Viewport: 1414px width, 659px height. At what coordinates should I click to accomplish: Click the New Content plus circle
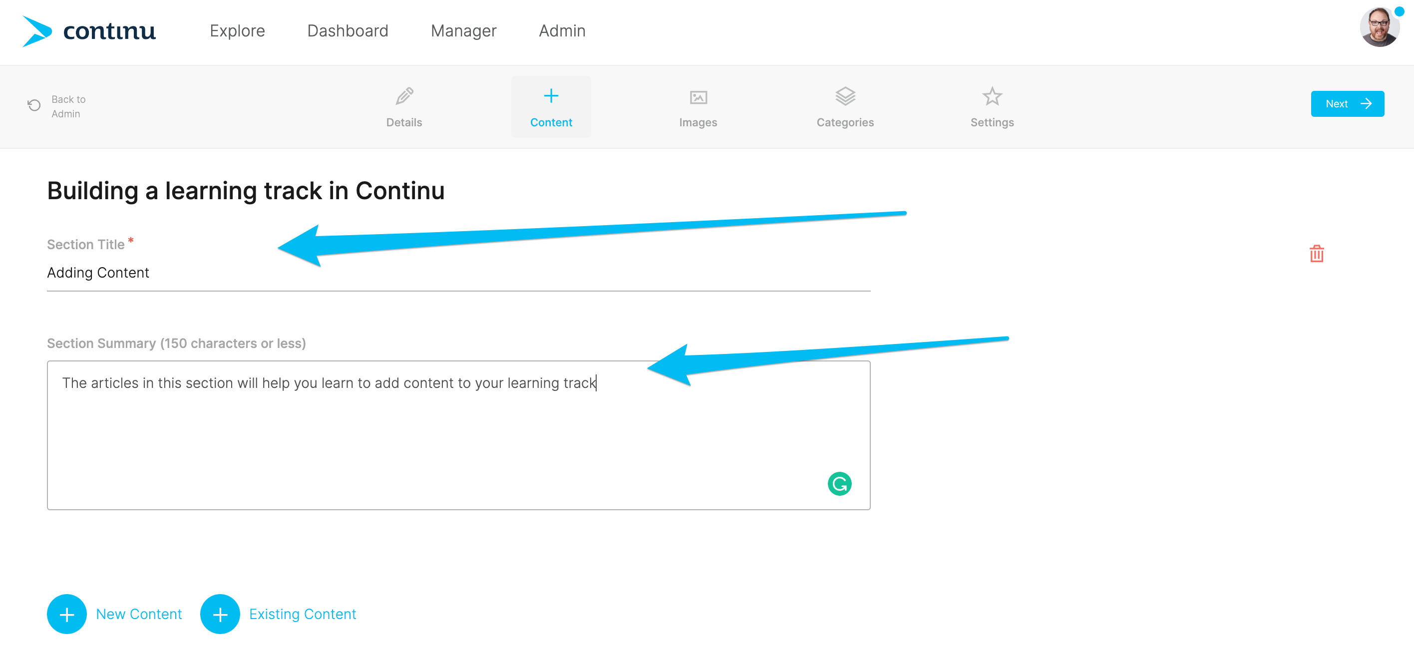(x=67, y=614)
